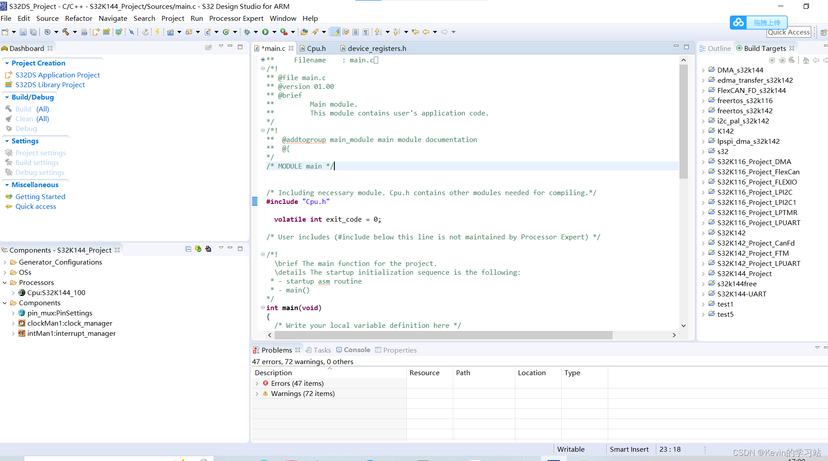The image size is (828, 461).
Task: Toggle Mark Occurrences highlighter in toolbar
Action: [x=336, y=32]
